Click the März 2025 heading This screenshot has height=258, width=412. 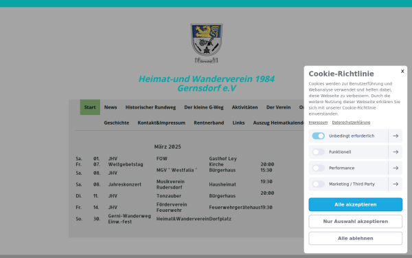tap(168, 147)
